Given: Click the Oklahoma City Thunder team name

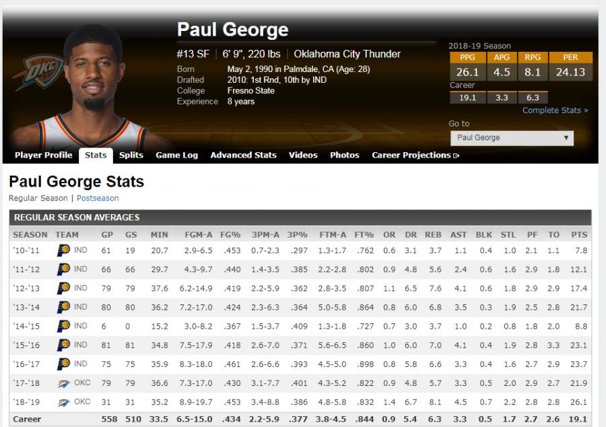Looking at the screenshot, I should pyautogui.click(x=347, y=54).
